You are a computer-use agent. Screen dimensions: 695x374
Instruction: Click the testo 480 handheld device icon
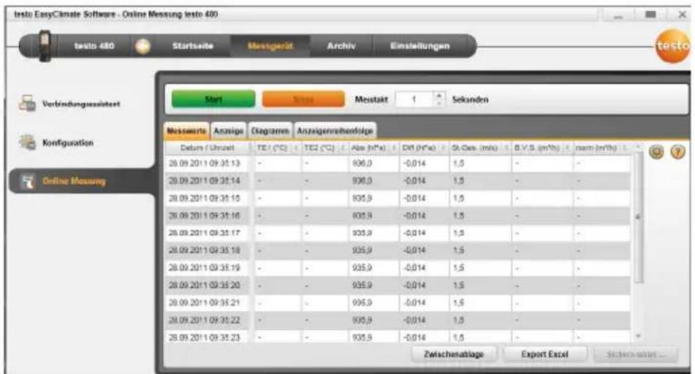[x=45, y=45]
